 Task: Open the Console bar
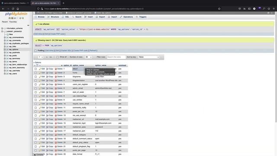click(39, 155)
